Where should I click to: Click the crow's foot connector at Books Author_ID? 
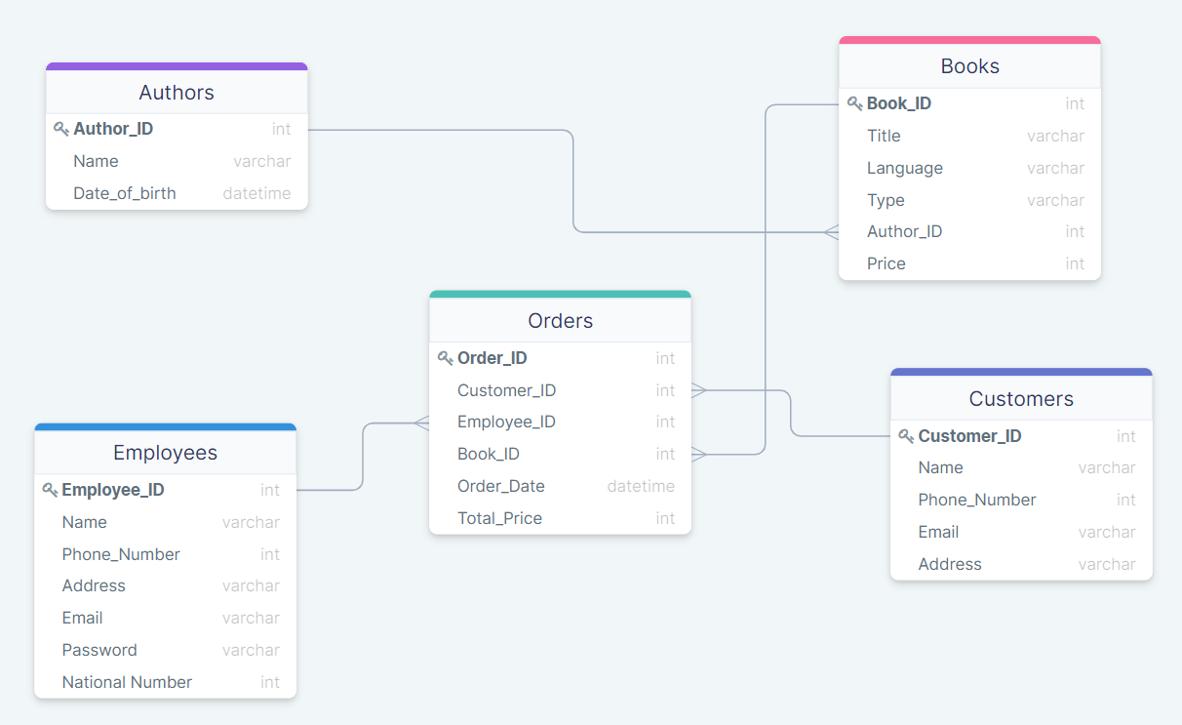pyautogui.click(x=831, y=232)
